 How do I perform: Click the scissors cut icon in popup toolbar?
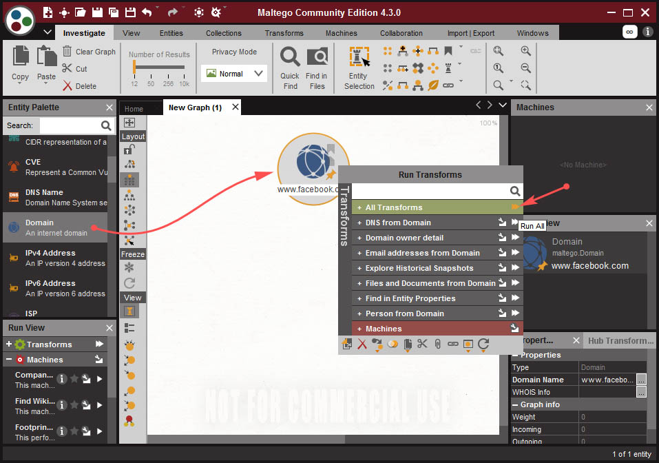(x=422, y=344)
